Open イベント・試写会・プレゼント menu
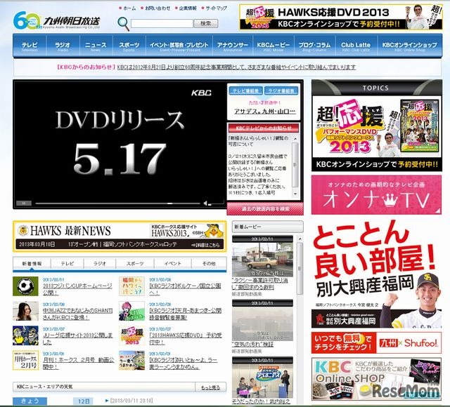 pyautogui.click(x=179, y=46)
